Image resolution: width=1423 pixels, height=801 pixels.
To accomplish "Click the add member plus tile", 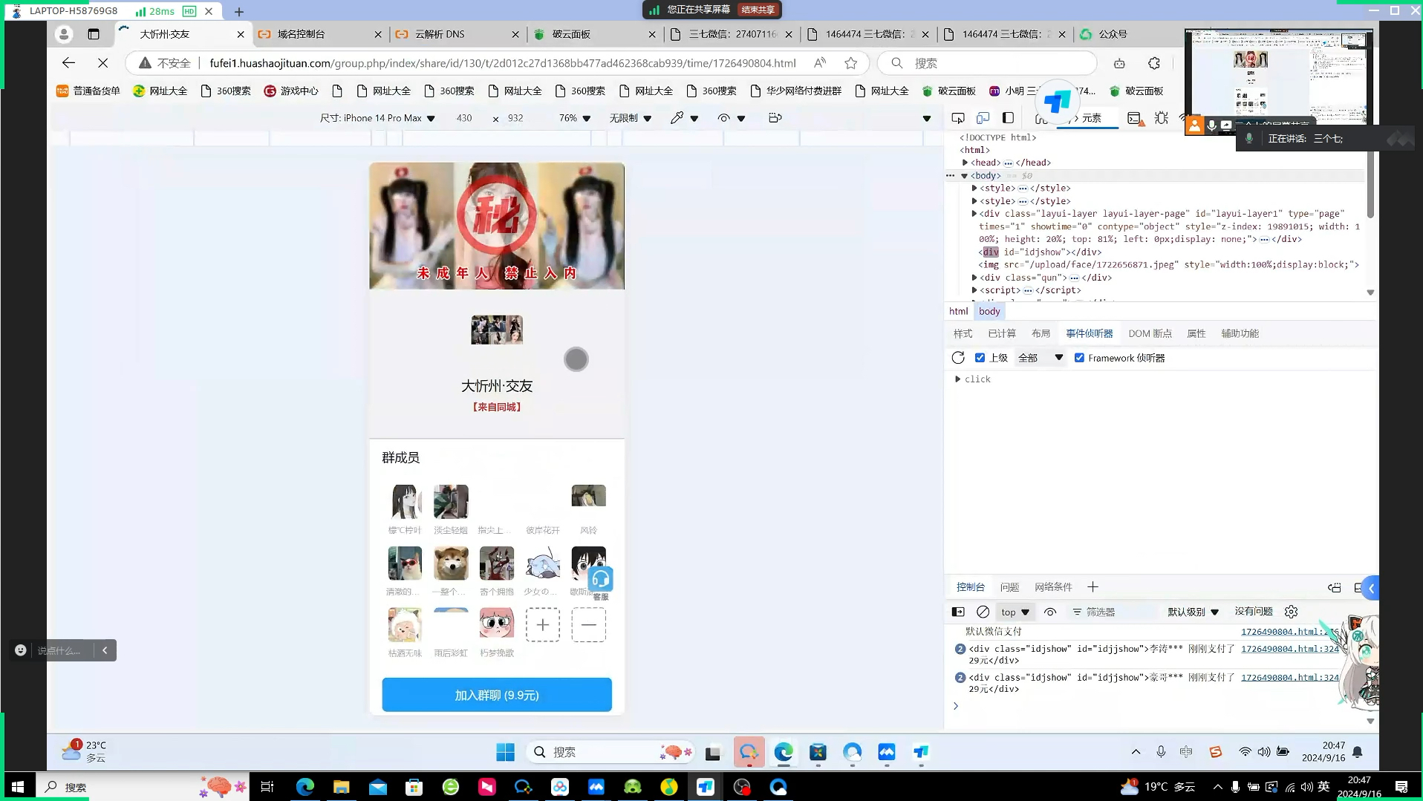I will point(543,625).
